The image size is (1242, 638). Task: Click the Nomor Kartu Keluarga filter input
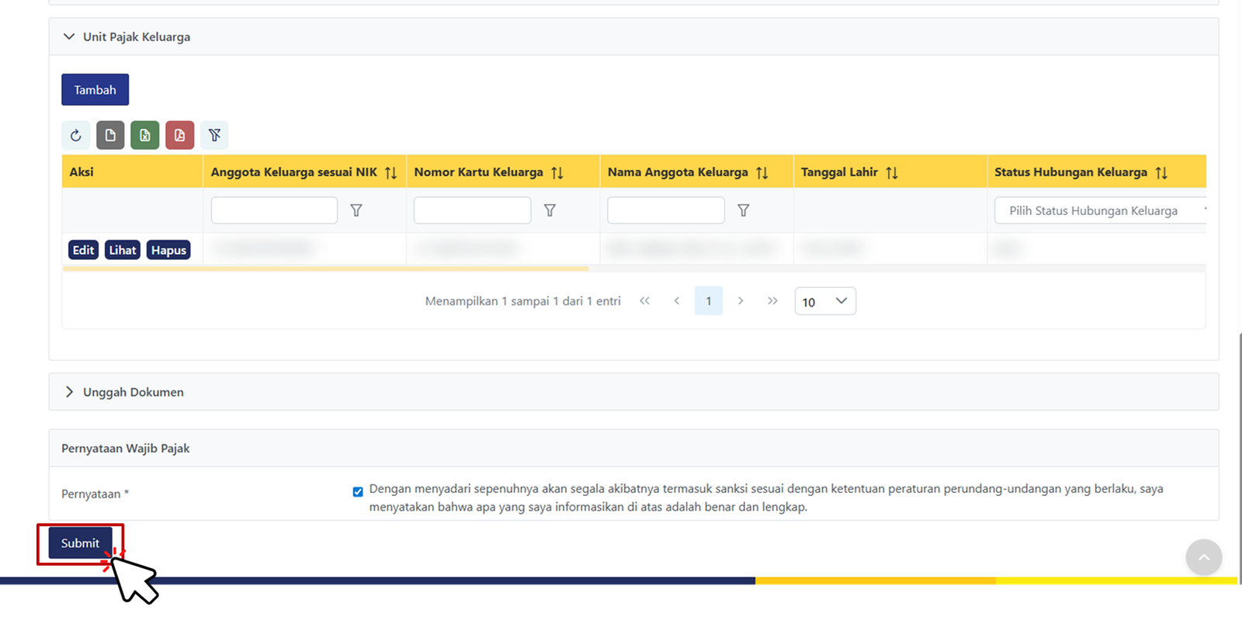(472, 210)
